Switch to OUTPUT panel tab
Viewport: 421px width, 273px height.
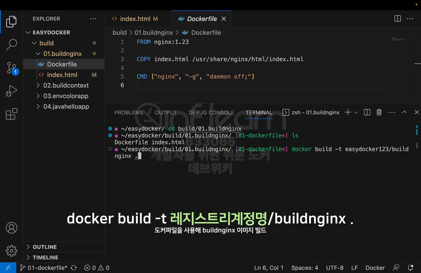click(x=166, y=112)
